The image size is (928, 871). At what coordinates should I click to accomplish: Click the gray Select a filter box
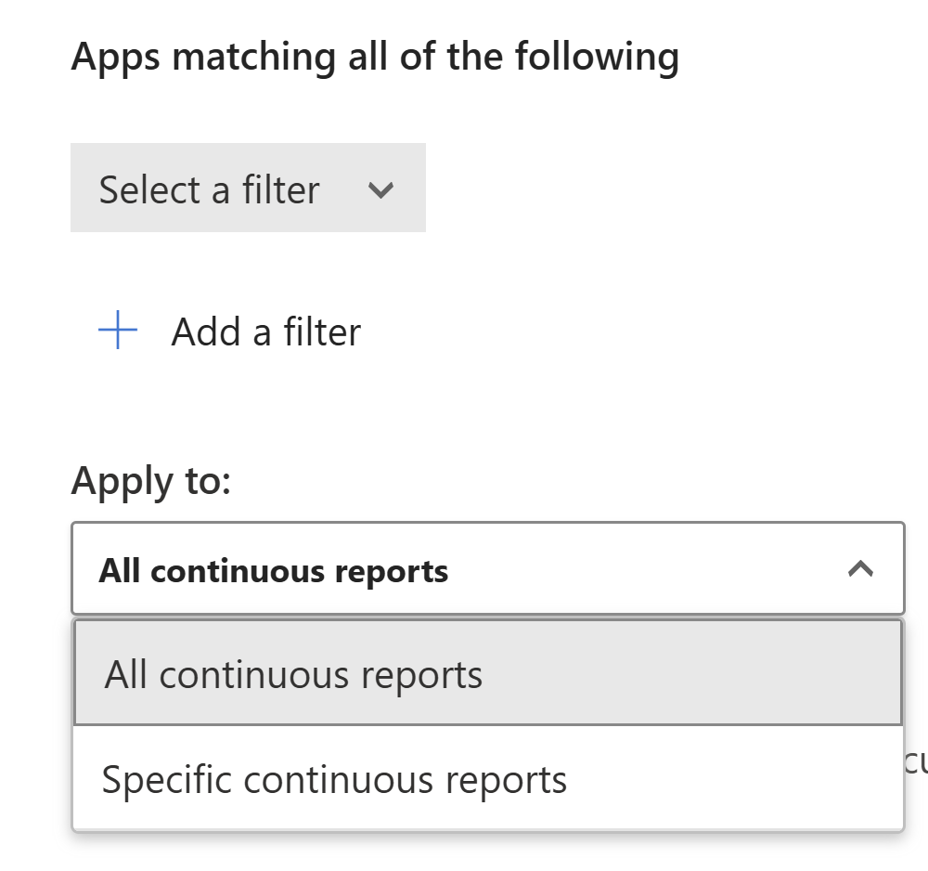[248, 188]
